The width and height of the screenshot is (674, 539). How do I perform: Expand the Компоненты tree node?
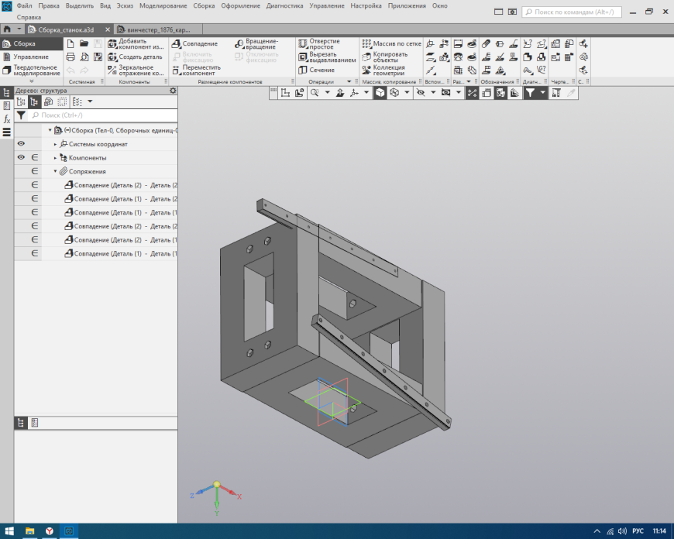55,158
